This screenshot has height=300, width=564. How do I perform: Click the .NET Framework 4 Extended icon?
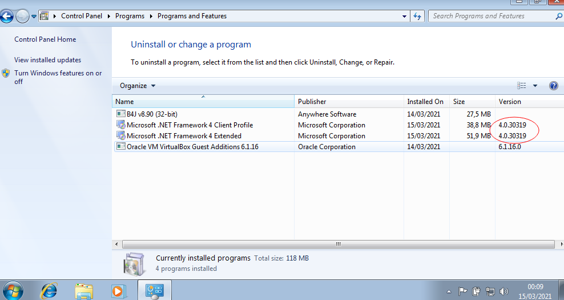pyautogui.click(x=121, y=135)
